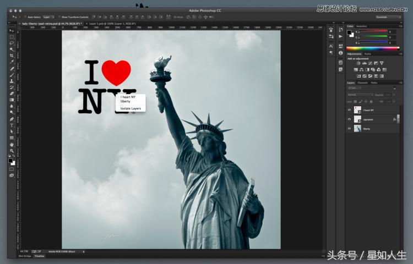This screenshot has height=264, width=413.
Task: Toggle Quick Mask mode icon
Action: click(x=12, y=169)
